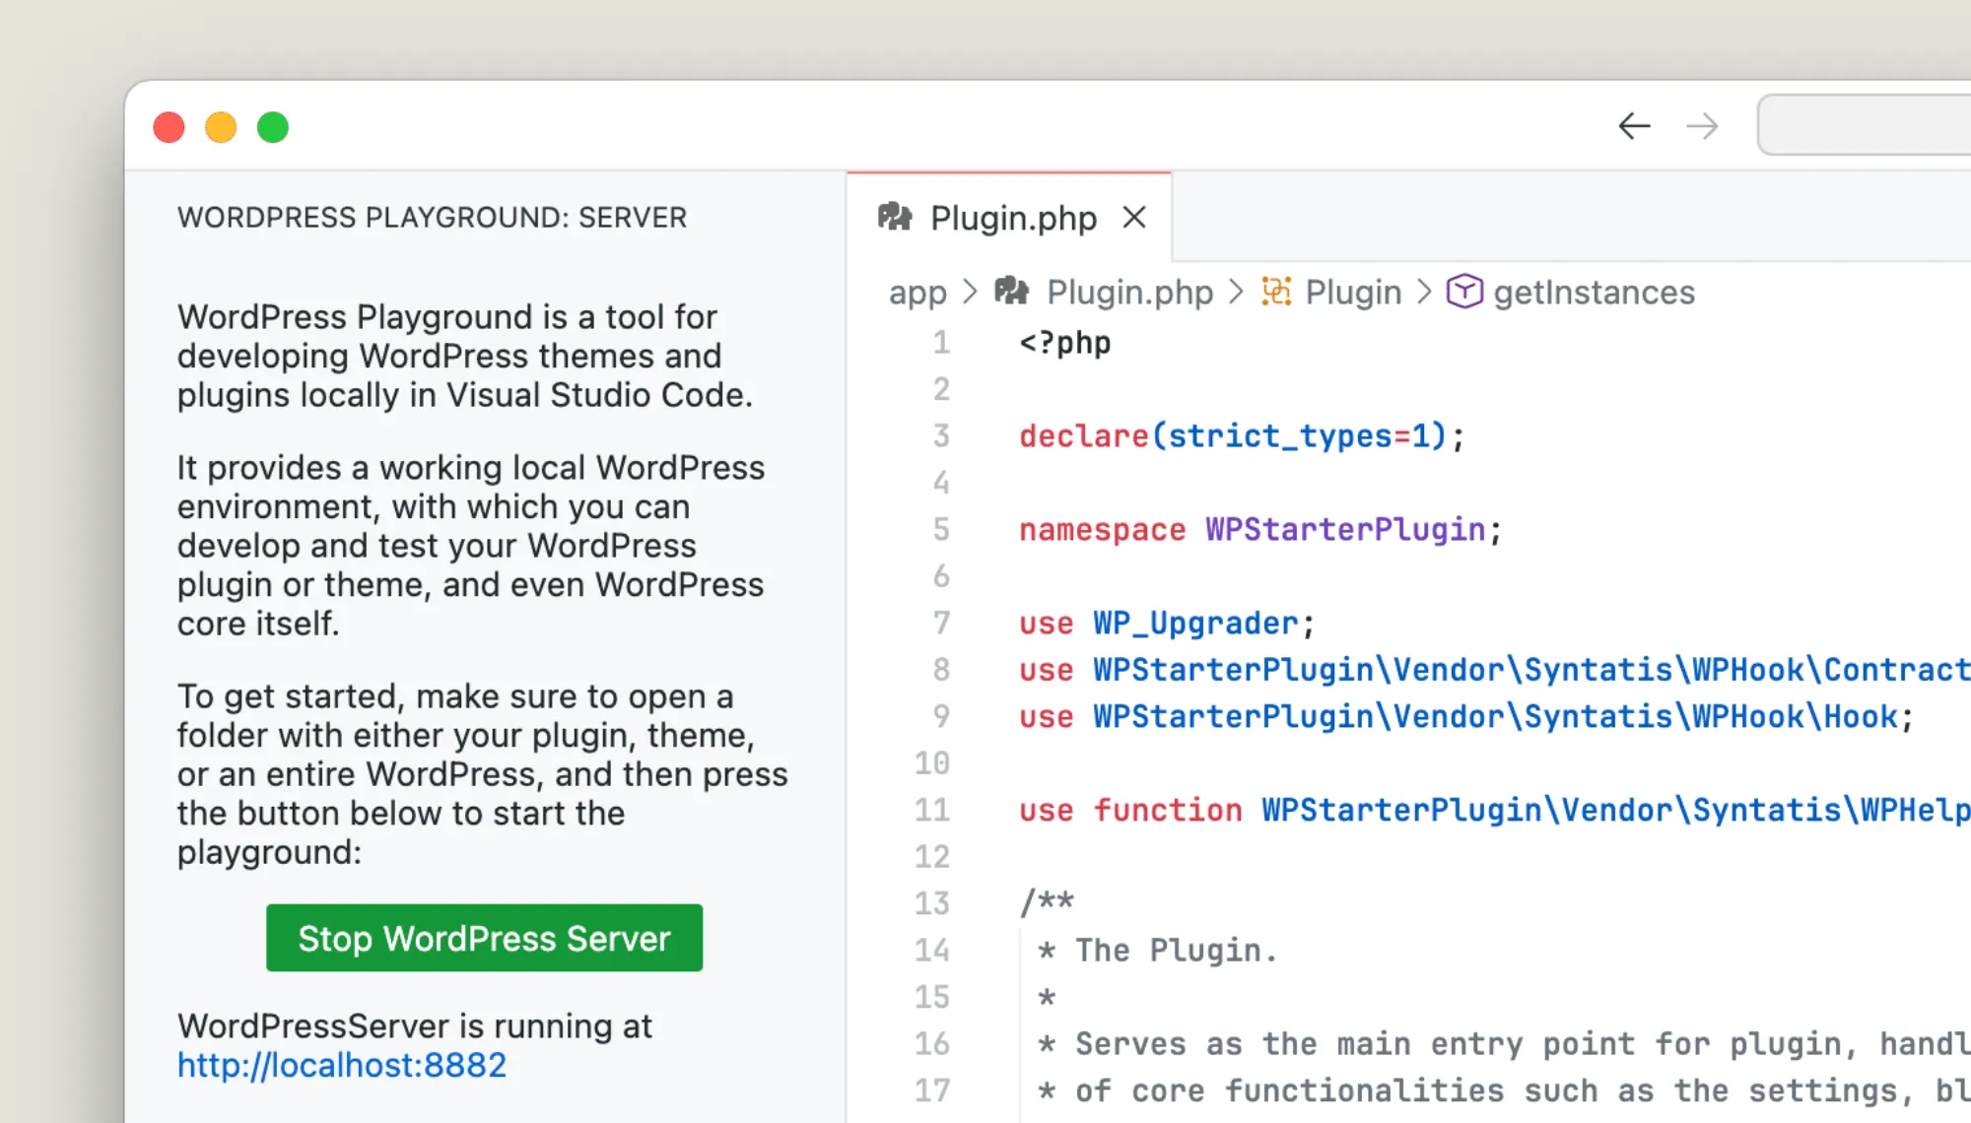Click the back navigation arrow
1971x1123 pixels.
pos(1634,126)
